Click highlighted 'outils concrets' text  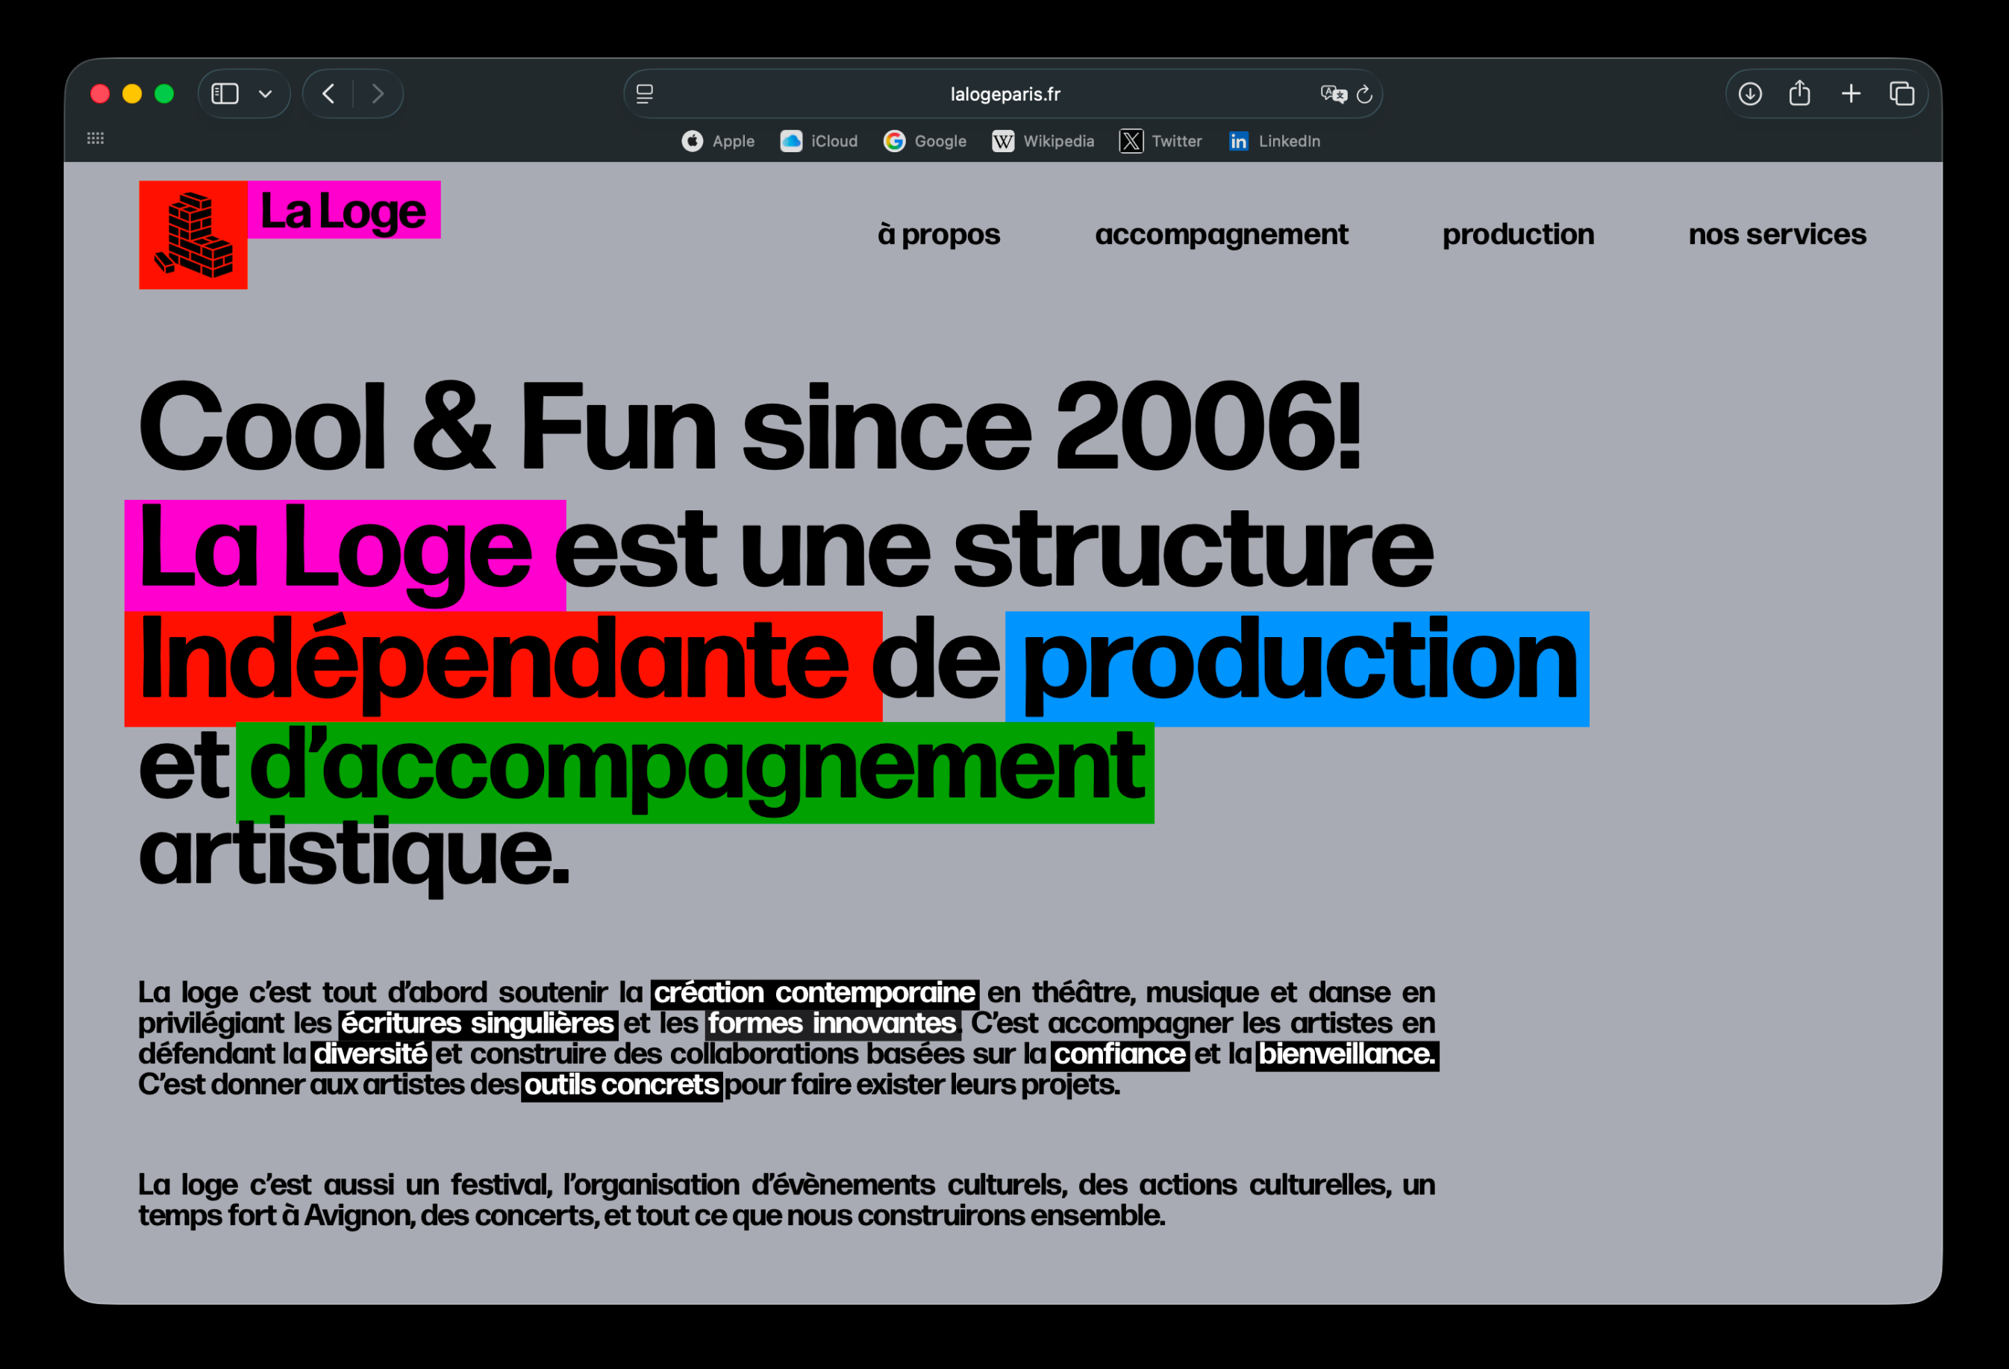(622, 1086)
